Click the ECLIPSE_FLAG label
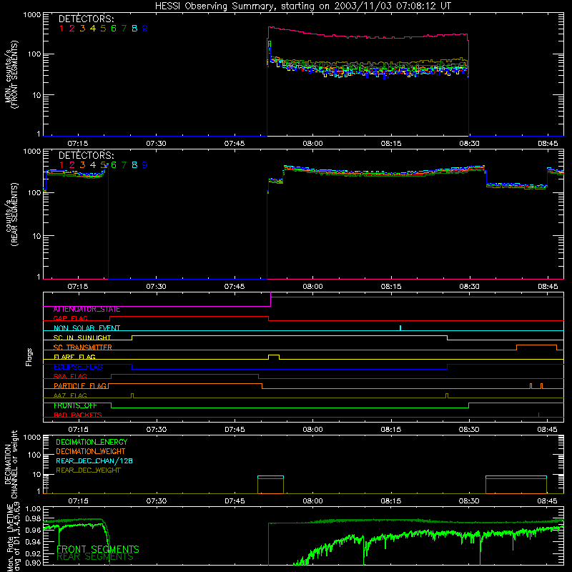Viewport: 572px width, 572px height. (78, 367)
